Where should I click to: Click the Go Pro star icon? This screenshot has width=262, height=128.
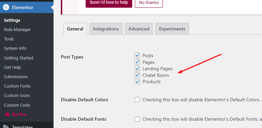(7, 115)
